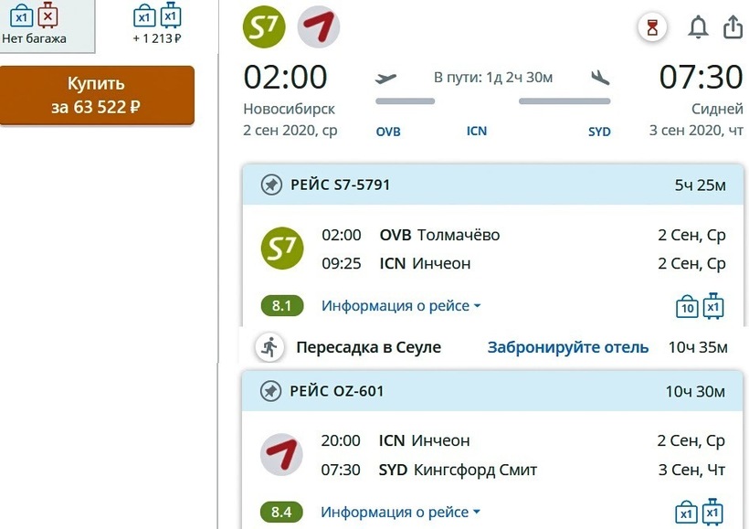The width and height of the screenshot is (749, 529).
Task: Click the РЕЙС S7-5791 header bar
Action: 493,185
